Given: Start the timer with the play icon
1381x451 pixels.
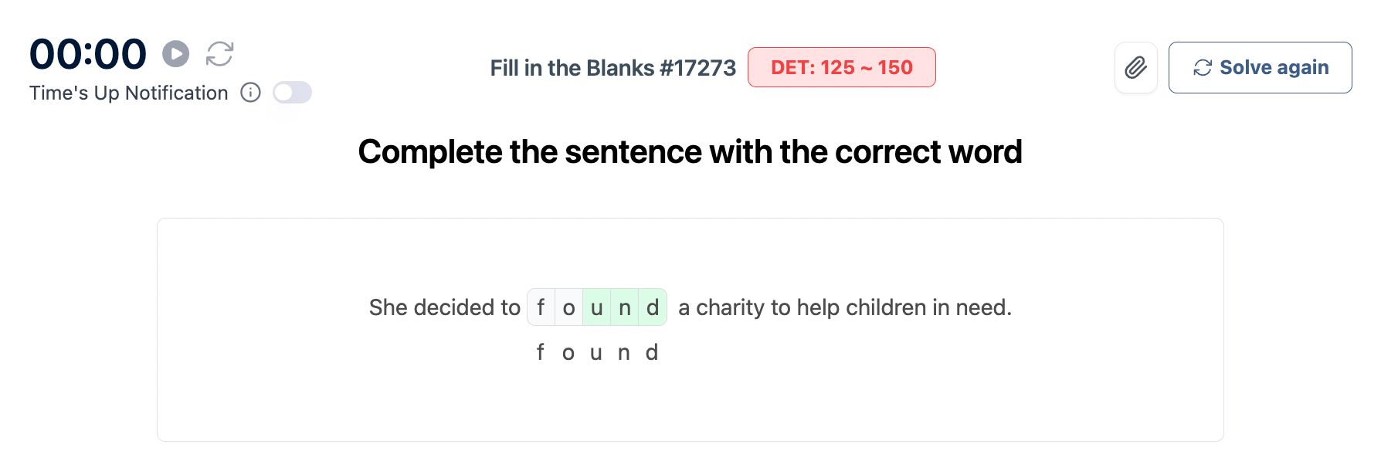Looking at the screenshot, I should pos(175,54).
